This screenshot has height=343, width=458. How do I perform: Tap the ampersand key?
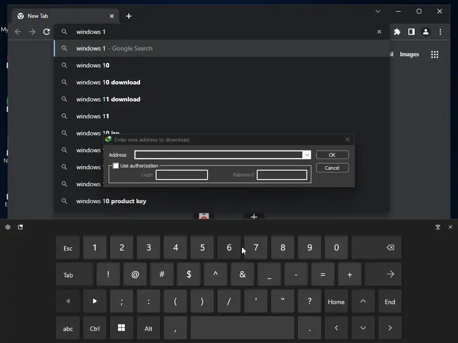242,275
